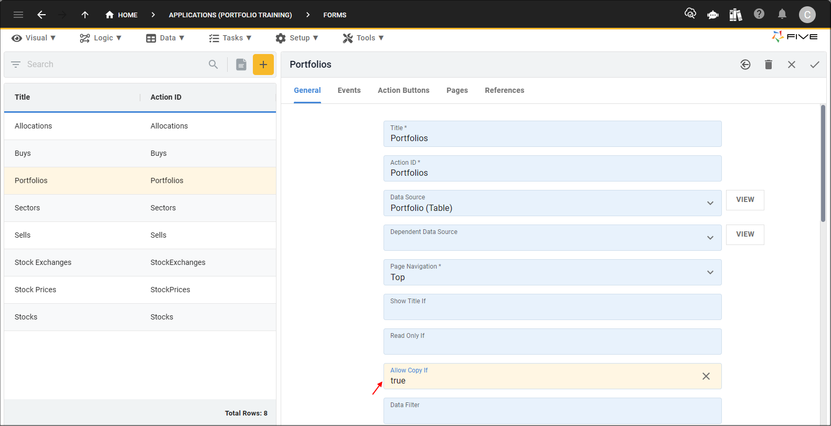Go back with the left arrow
The image size is (831, 426).
tap(41, 15)
